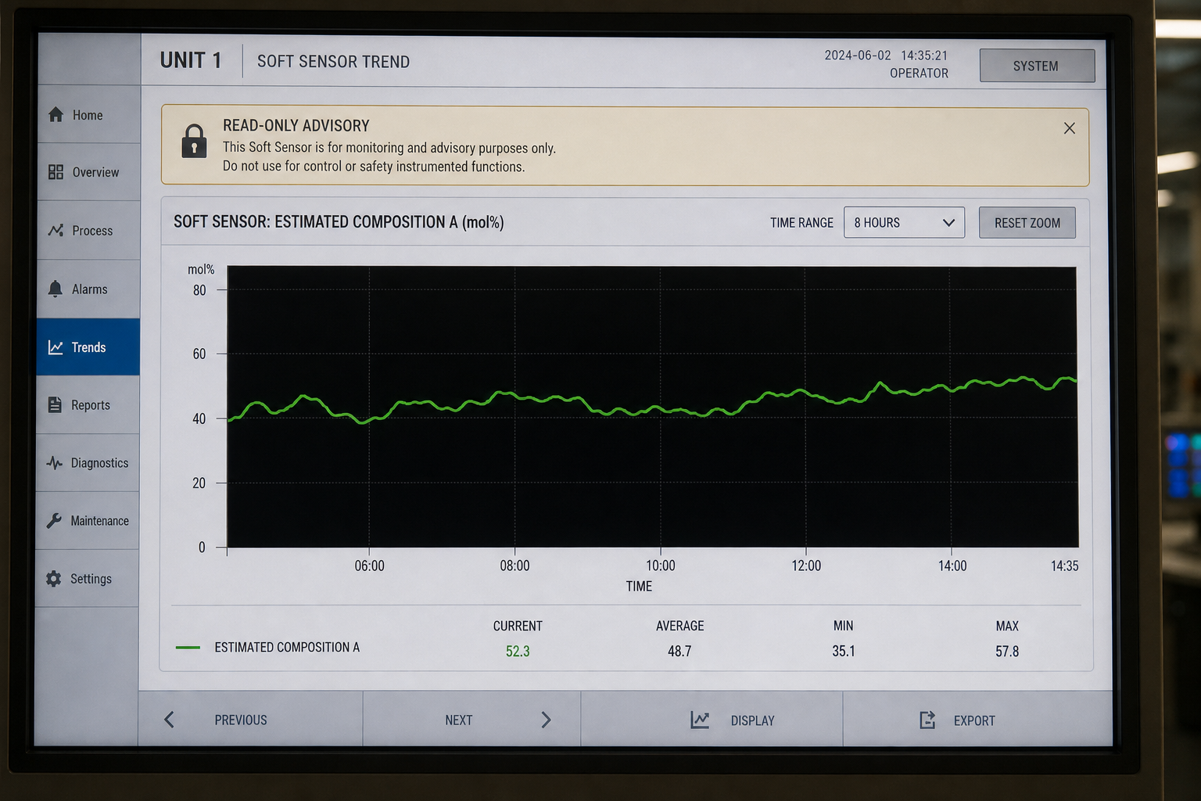Click the Previous left chevron

pyautogui.click(x=169, y=720)
